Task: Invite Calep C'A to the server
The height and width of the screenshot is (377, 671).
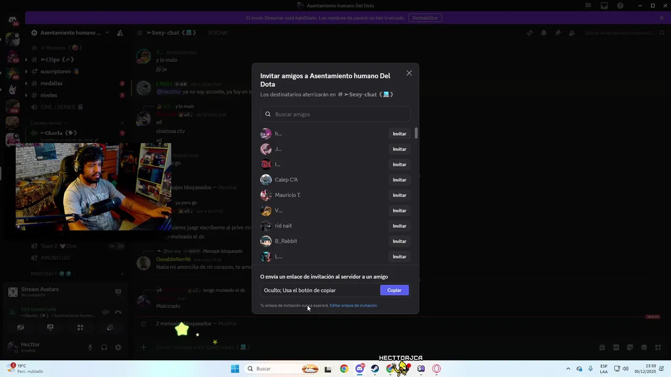Action: pos(399,180)
